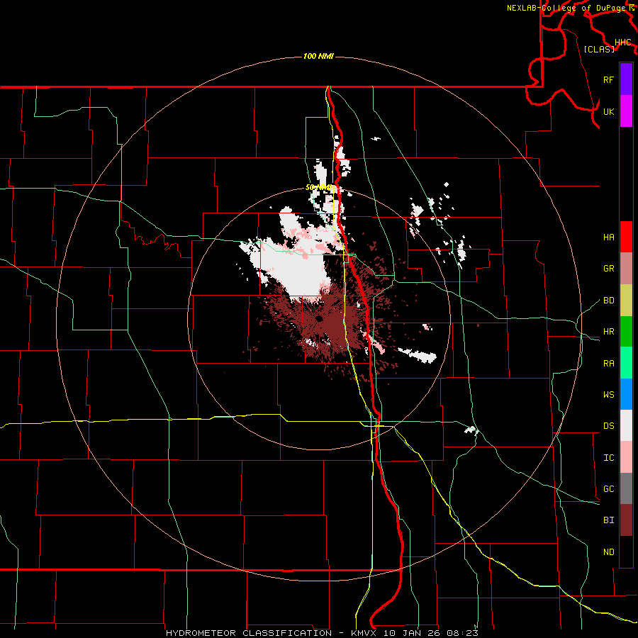Choose the 'GC' legend label
Image resolution: width=638 pixels, height=638 pixels.
[x=608, y=489]
